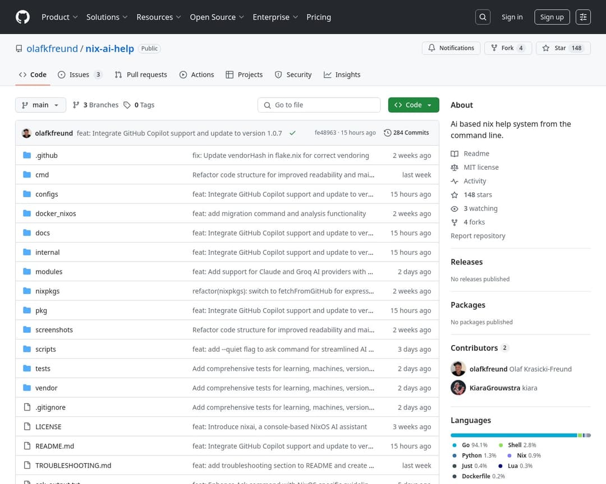This screenshot has height=484, width=606.
Task: Open the README.md file
Action: point(54,446)
